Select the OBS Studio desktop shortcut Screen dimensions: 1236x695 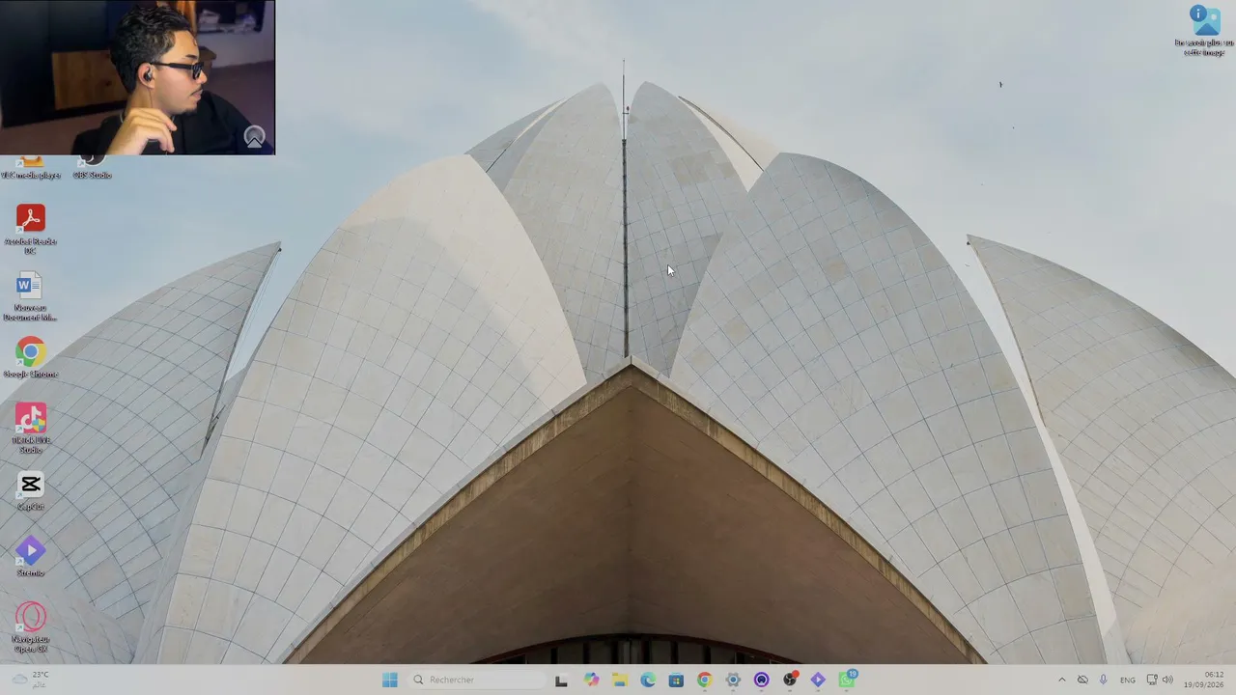(x=92, y=167)
